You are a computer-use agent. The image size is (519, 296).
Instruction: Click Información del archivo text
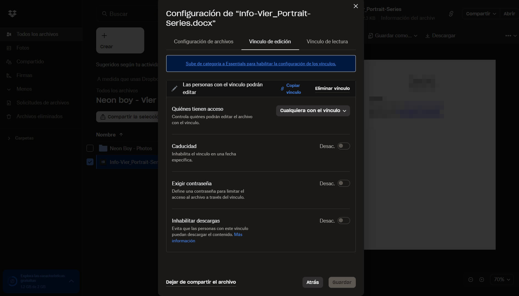click(x=408, y=18)
